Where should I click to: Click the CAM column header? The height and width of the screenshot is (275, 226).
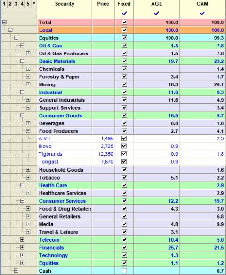coord(202,4)
